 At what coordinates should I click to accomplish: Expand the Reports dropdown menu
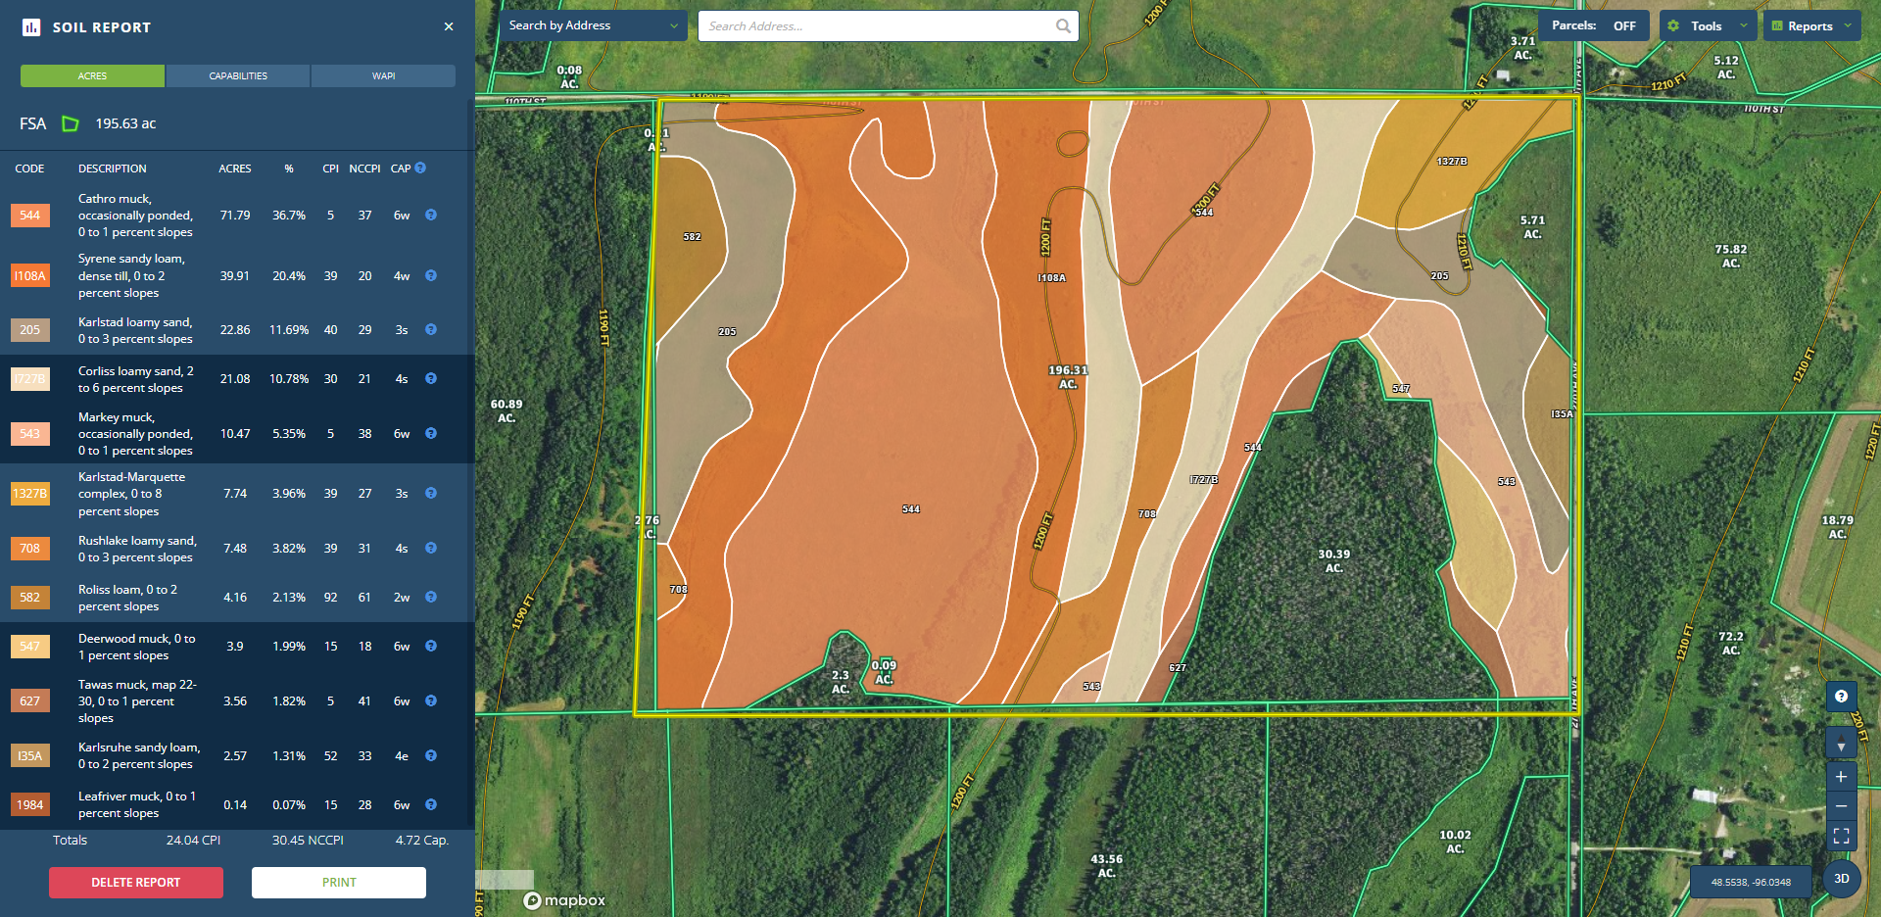point(1811,26)
